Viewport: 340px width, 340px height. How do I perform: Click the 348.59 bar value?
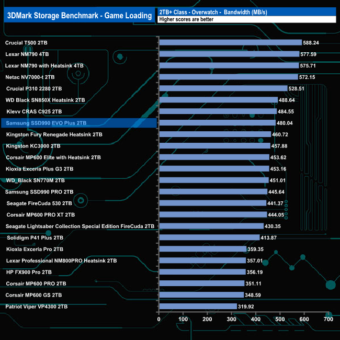[253, 296]
